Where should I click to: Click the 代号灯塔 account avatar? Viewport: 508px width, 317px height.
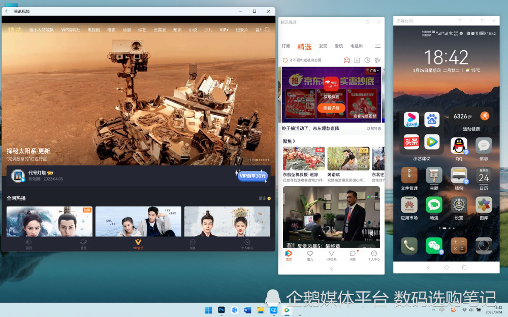(18, 175)
